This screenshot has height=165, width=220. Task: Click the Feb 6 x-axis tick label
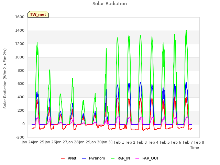pyautogui.click(x=176, y=142)
